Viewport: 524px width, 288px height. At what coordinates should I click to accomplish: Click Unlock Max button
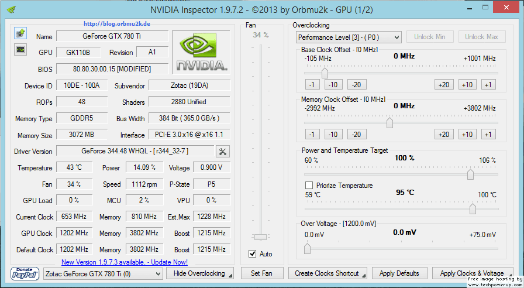click(481, 37)
